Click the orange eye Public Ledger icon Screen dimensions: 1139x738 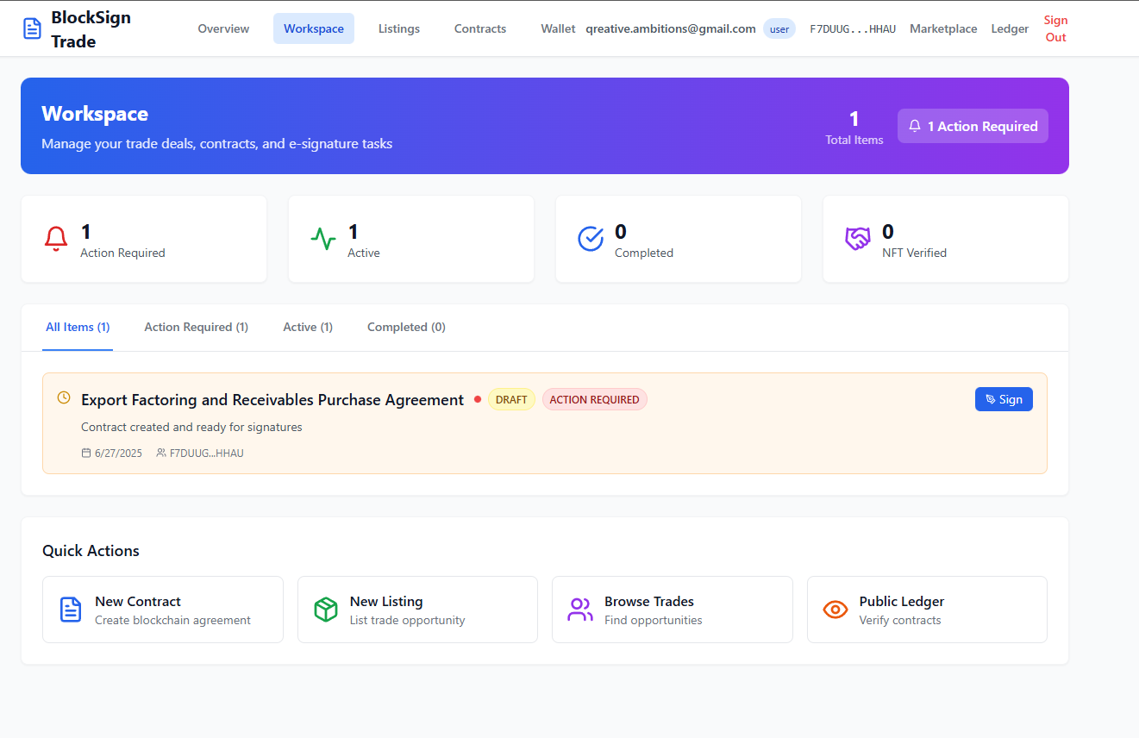point(835,610)
